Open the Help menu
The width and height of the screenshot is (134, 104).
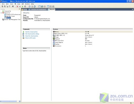tap(33, 4)
